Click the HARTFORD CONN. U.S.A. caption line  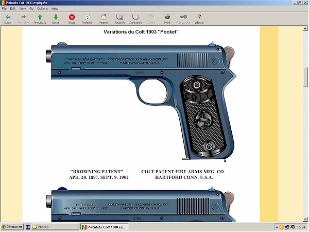pyautogui.click(x=184, y=177)
